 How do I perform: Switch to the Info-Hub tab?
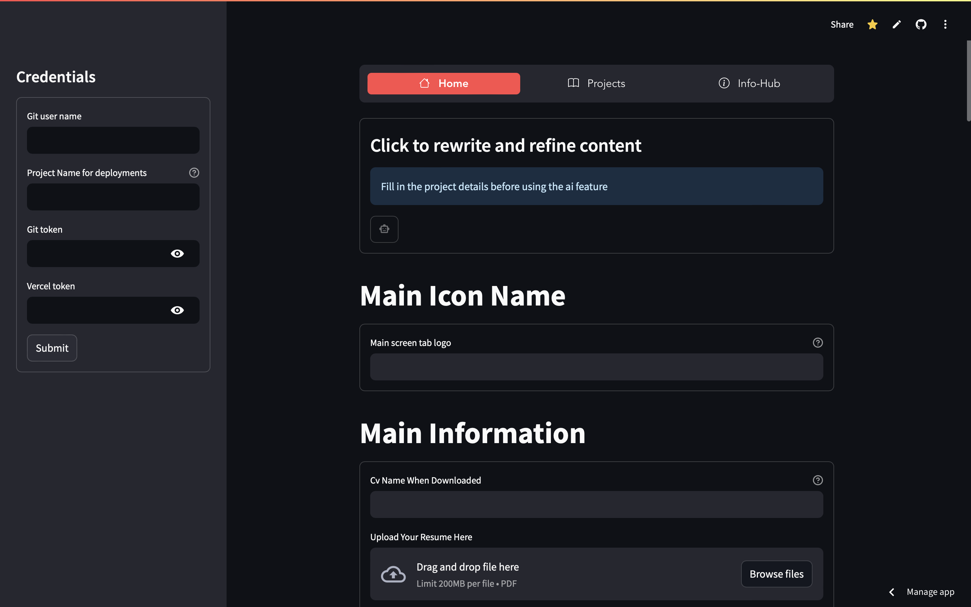(x=749, y=84)
